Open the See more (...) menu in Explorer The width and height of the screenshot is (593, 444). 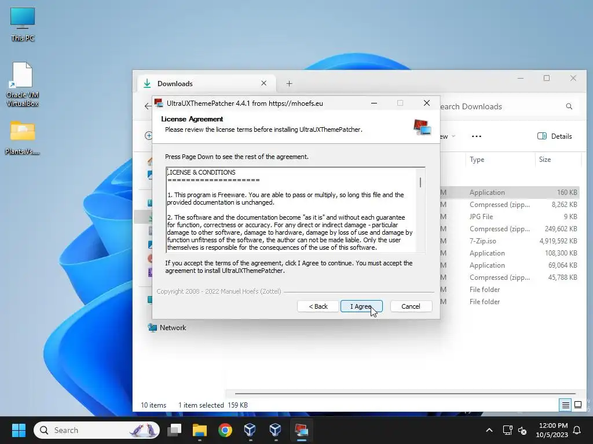click(x=477, y=136)
